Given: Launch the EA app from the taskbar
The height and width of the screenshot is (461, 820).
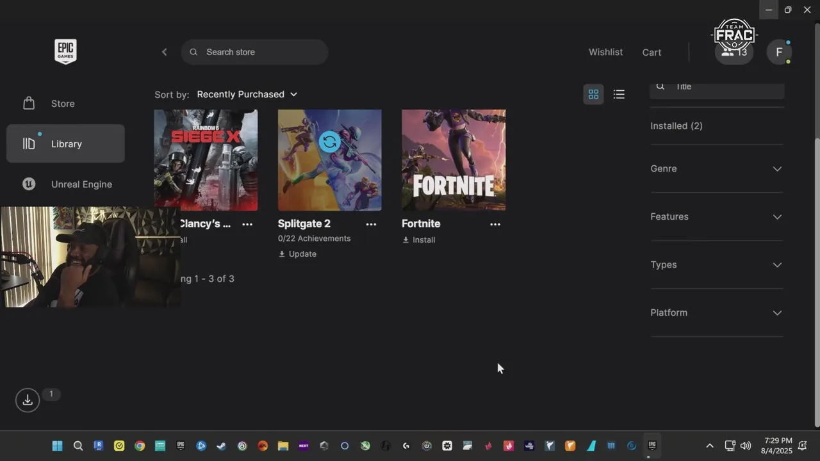Looking at the screenshot, I should 263,446.
